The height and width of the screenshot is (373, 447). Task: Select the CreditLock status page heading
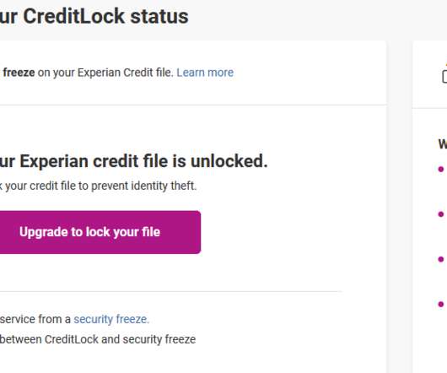(94, 16)
